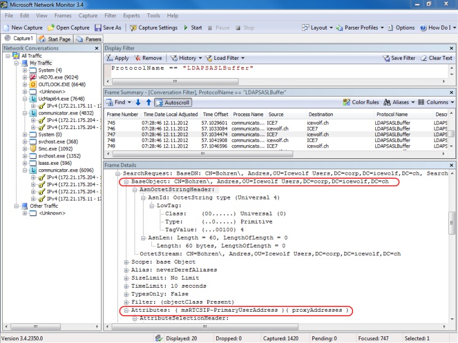Collapse the UcMapi64.exe (7648) node
This screenshot has width=458, height=343.
coord(25,99)
